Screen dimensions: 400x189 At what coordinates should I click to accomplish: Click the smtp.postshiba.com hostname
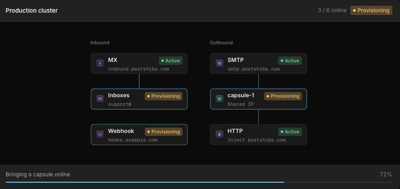[254, 69]
